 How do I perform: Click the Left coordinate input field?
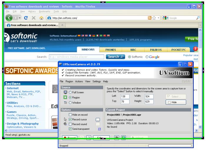click(125, 96)
